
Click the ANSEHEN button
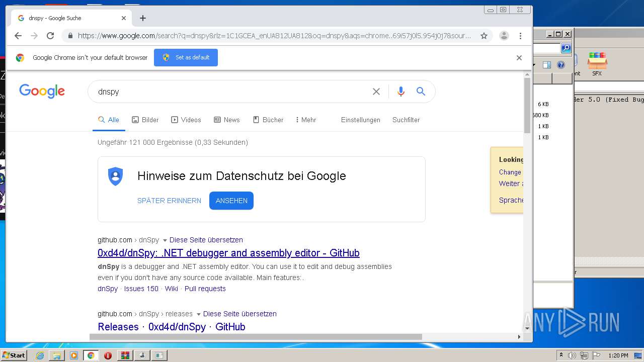pos(231,201)
